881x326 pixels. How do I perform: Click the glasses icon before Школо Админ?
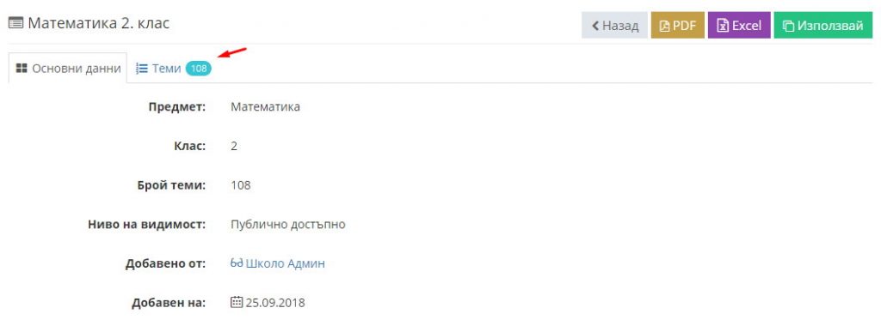237,263
